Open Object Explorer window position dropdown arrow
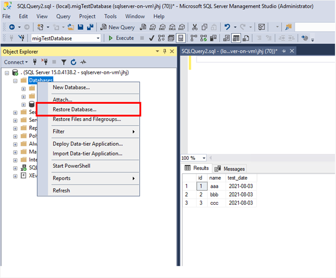 point(157,51)
